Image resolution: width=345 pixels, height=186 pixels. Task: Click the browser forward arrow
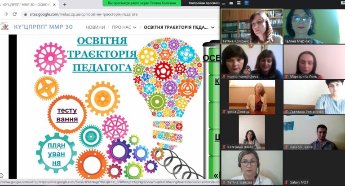coord(5,14)
